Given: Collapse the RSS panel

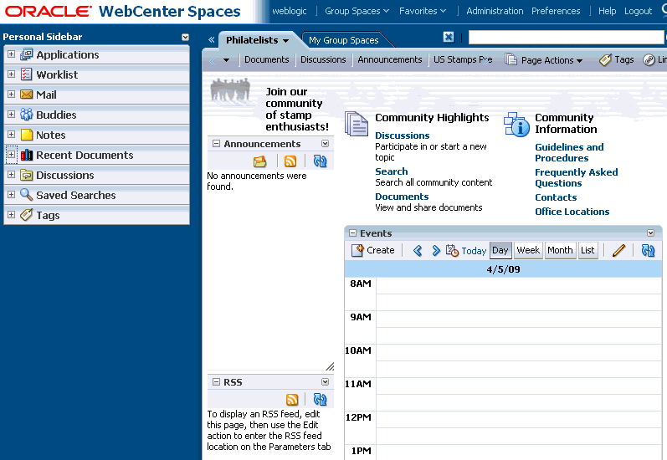Looking at the screenshot, I should point(216,381).
